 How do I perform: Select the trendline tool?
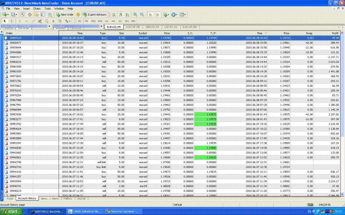(x=33, y=21)
